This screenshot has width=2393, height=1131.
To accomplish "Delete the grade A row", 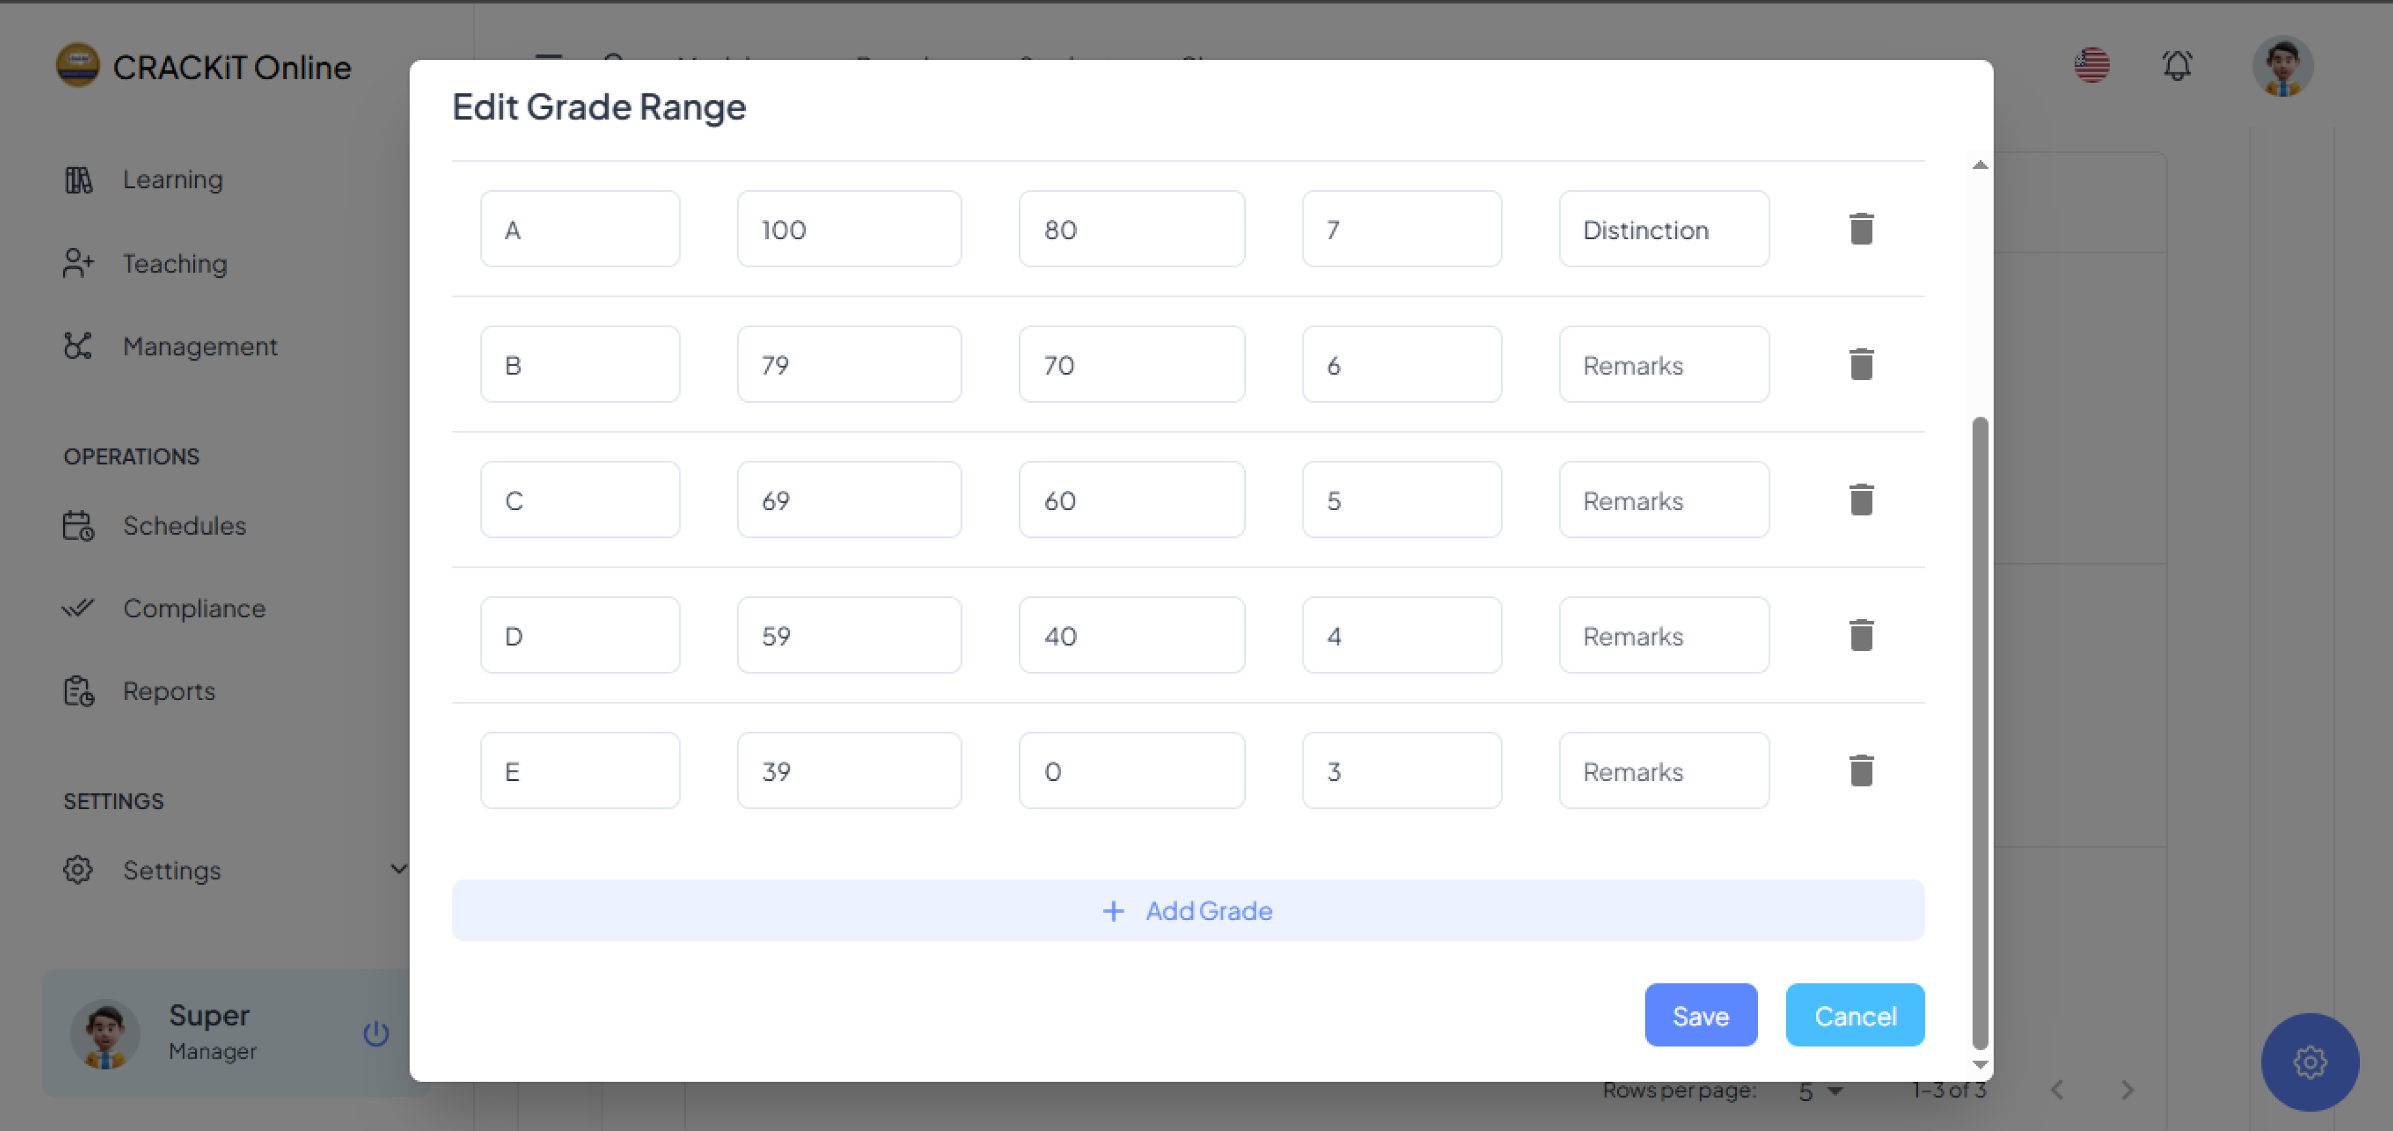I will tap(1861, 229).
